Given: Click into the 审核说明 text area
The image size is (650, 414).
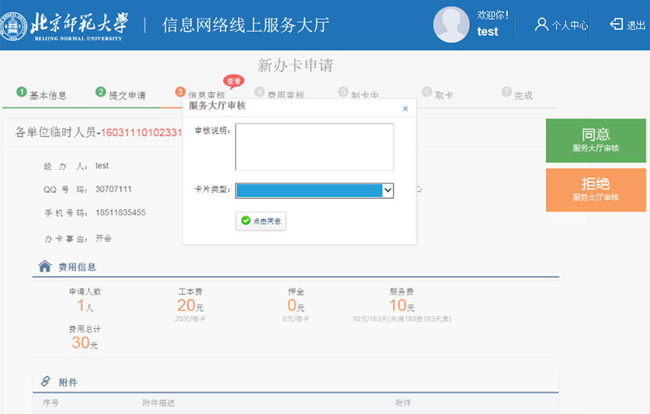Looking at the screenshot, I should pos(314,147).
